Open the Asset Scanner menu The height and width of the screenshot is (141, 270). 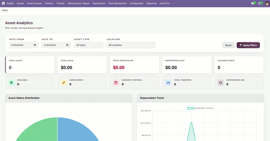pyautogui.click(x=34, y=3)
